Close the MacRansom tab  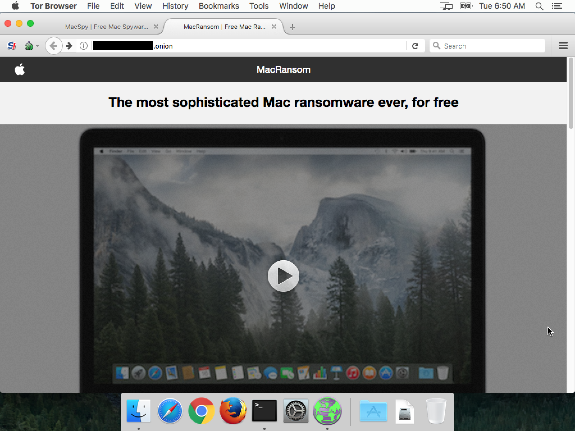[x=274, y=27]
